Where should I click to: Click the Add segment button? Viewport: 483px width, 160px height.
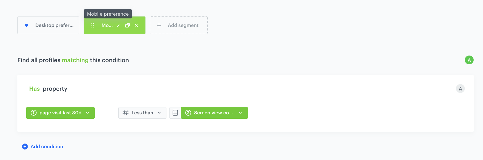179,25
